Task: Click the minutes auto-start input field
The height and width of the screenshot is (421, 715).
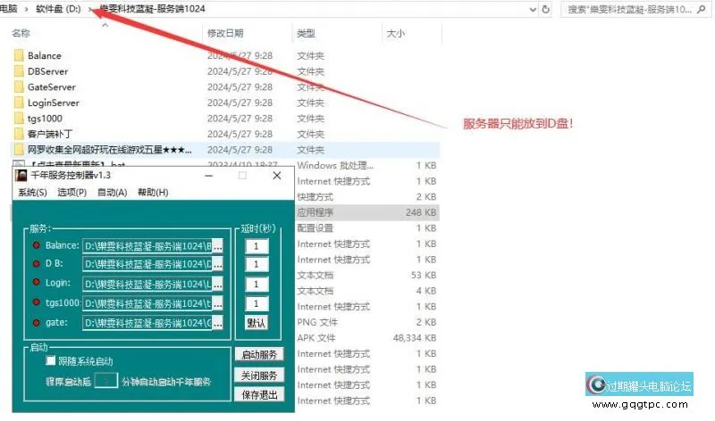Action: tap(105, 381)
